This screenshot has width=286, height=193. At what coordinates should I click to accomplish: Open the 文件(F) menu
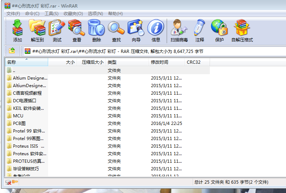13,14
